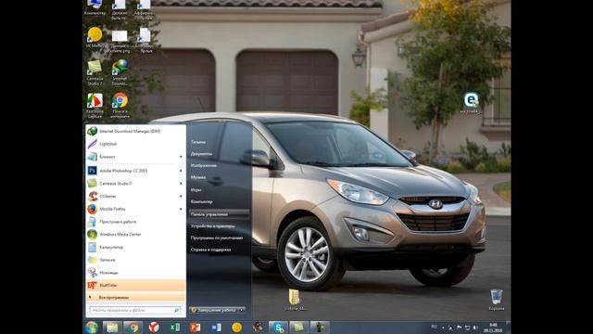Select VK Melody desktop shortcut
This screenshot has height=334, width=593.
click(x=95, y=38)
